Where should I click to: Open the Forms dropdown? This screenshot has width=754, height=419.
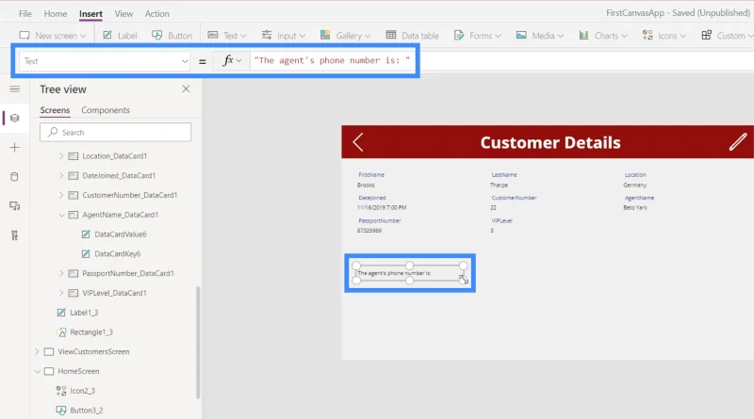tap(478, 36)
